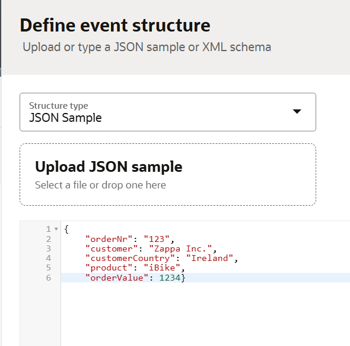This screenshot has height=346, width=350.
Task: Collapse the code fold arrow on line 1
Action: click(x=56, y=229)
